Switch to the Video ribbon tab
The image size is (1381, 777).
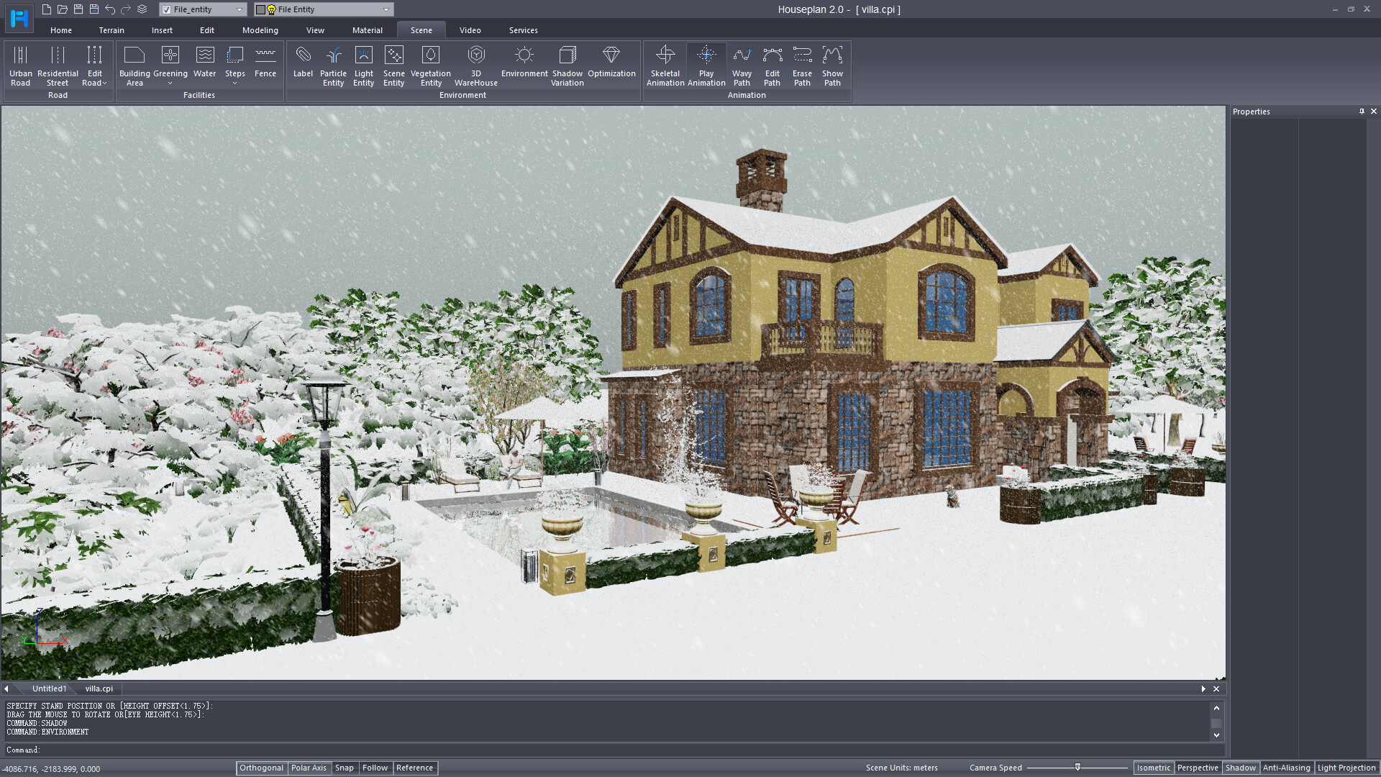coord(470,30)
